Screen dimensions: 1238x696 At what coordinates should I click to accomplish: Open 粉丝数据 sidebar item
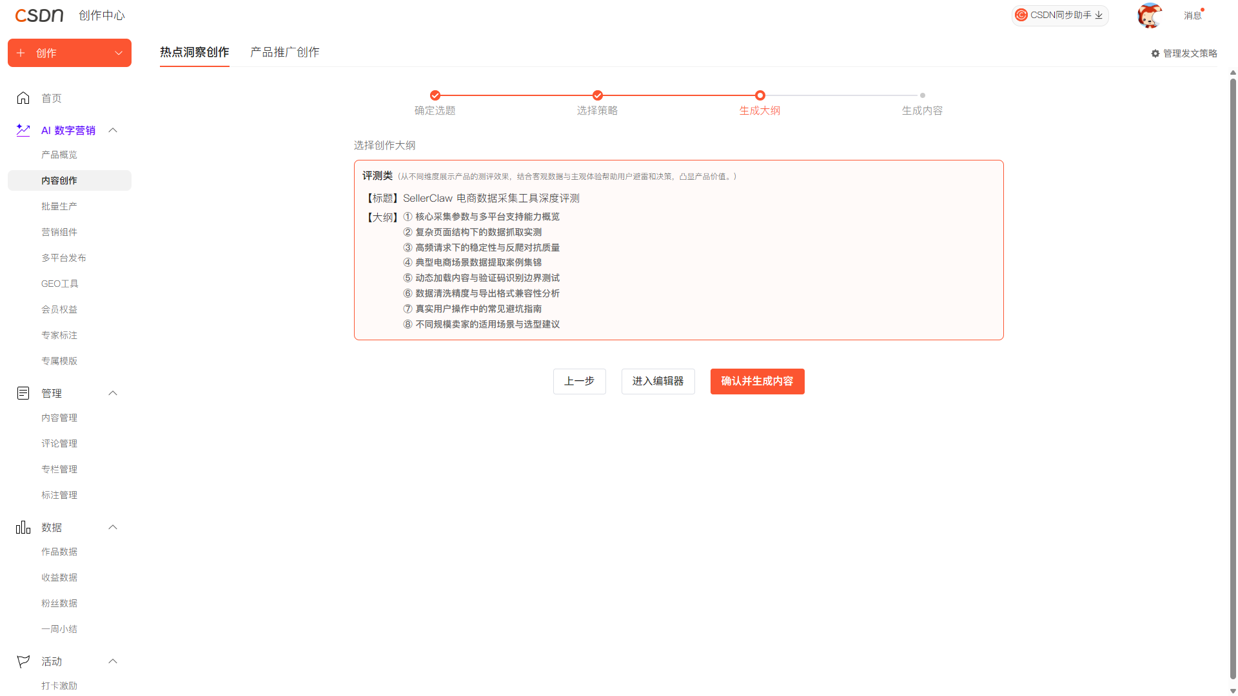click(x=59, y=603)
